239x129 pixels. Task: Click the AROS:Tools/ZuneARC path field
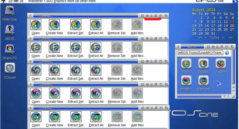pos(200,53)
